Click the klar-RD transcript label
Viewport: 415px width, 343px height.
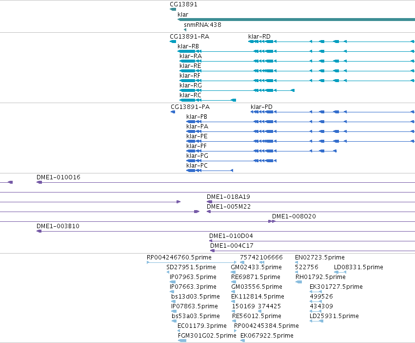tap(259, 37)
